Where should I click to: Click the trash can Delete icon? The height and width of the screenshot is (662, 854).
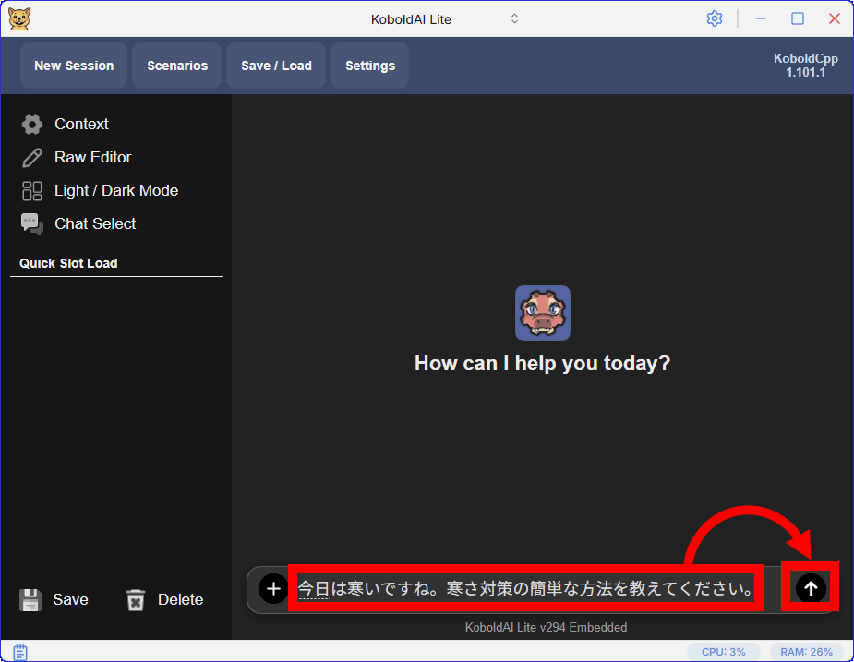click(x=136, y=600)
